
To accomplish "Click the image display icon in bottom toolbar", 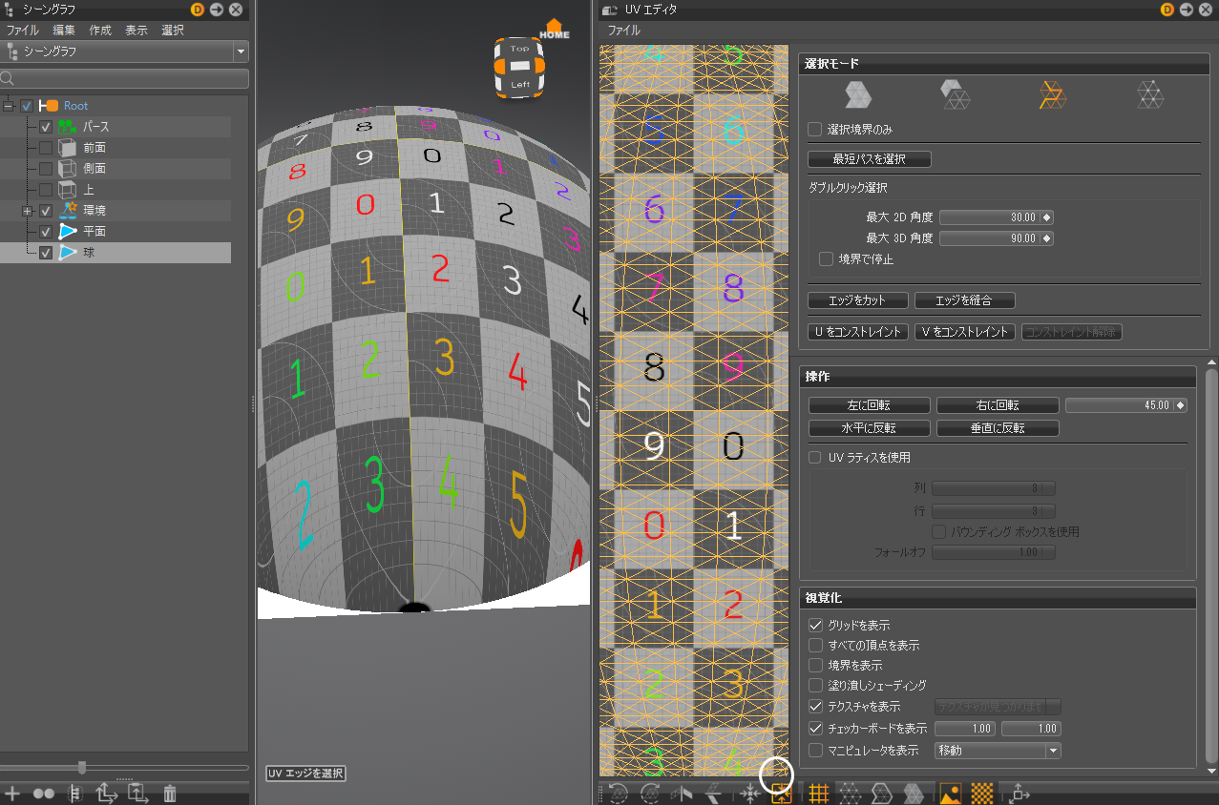I will click(x=950, y=793).
